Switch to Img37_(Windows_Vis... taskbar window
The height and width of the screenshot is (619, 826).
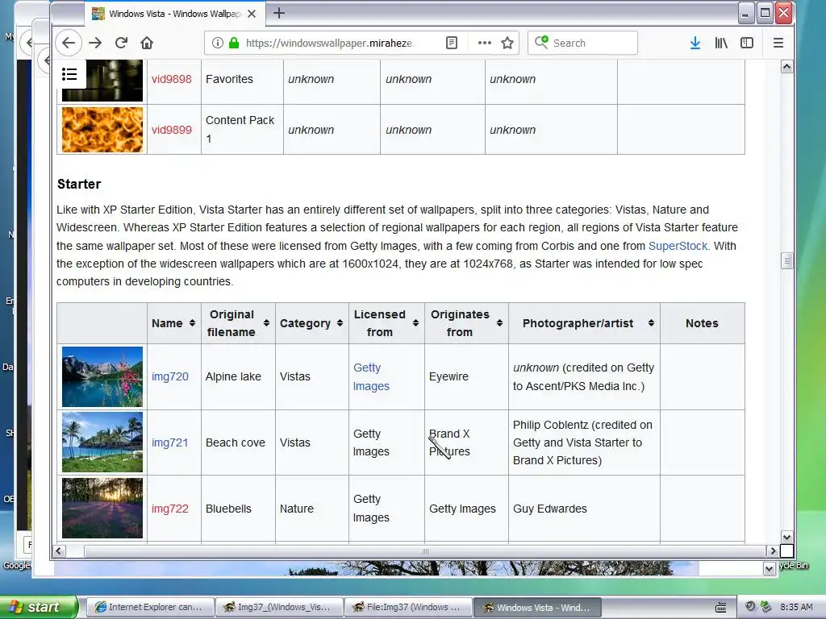(x=279, y=607)
